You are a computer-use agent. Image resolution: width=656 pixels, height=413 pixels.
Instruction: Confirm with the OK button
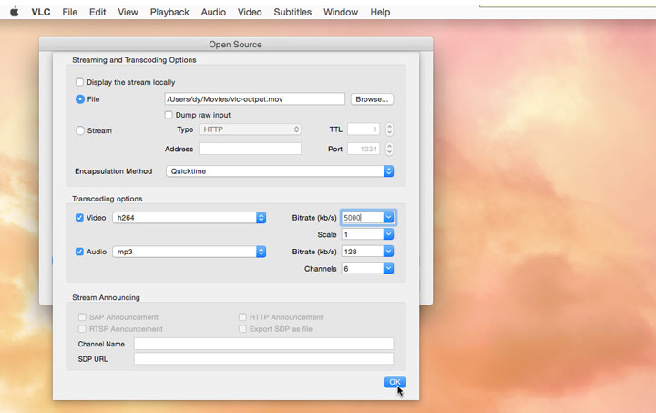pyautogui.click(x=395, y=382)
